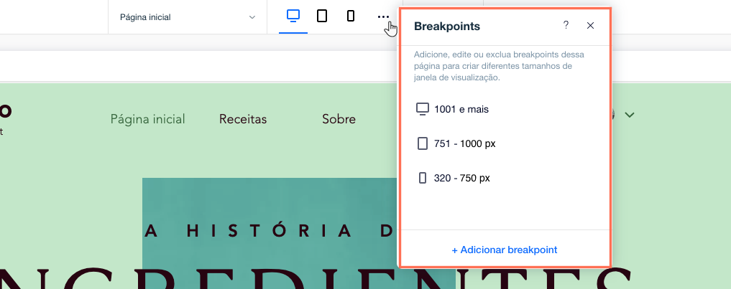
Task: Select the desktop viewport icon in toolbar
Action: pyautogui.click(x=293, y=16)
